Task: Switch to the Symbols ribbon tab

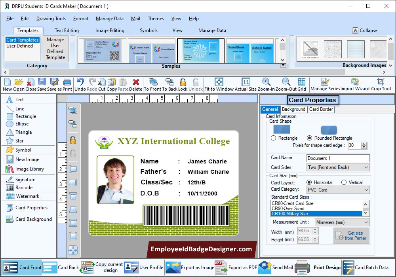Action: pos(149,30)
